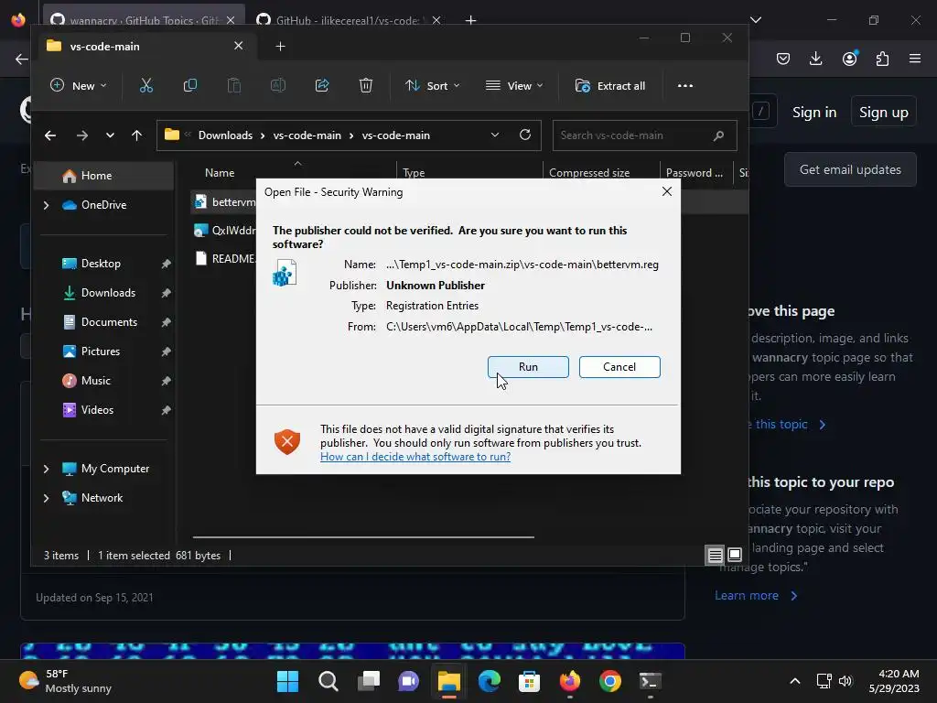Open the Sort dropdown menu

433,85
